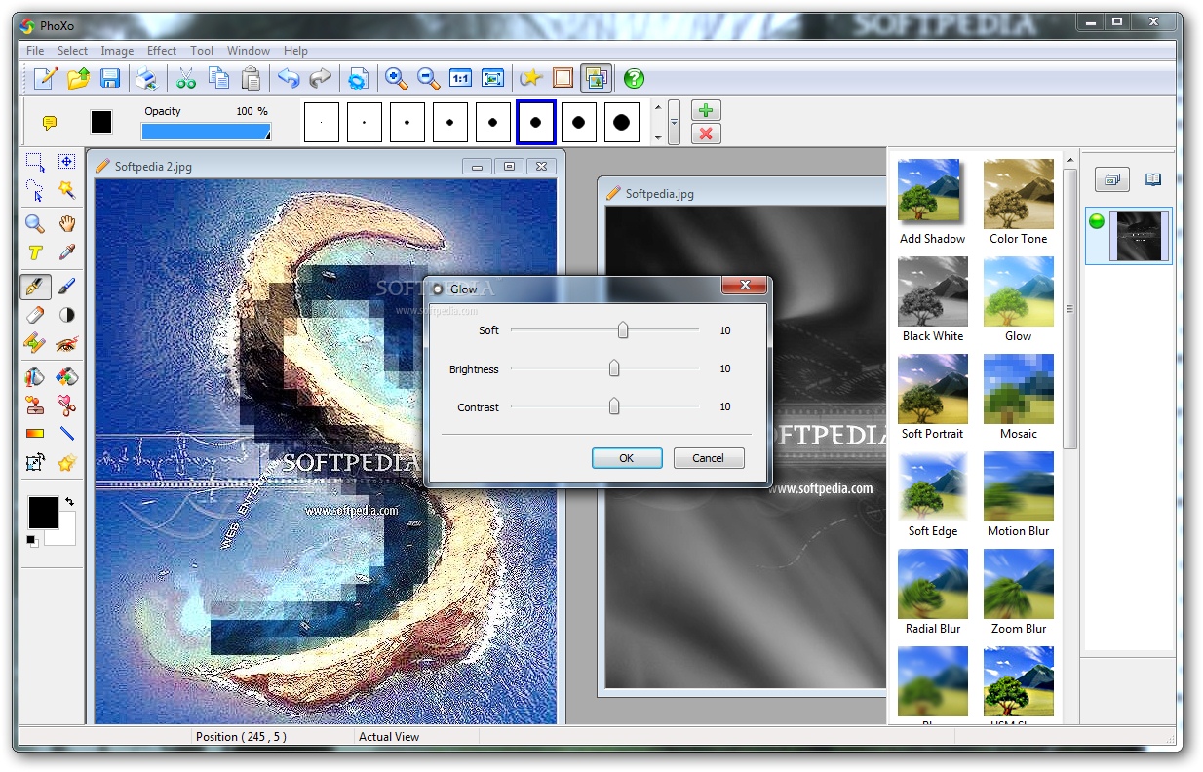This screenshot has width=1203, height=772.
Task: Open the File menu
Action: [35, 51]
